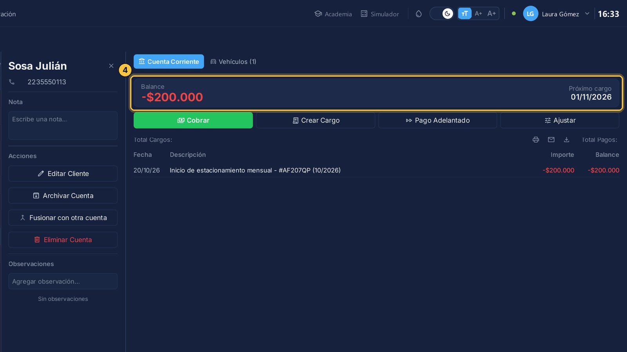Image resolution: width=627 pixels, height=352 pixels.
Task: Click the Agregar observación field
Action: click(x=63, y=281)
